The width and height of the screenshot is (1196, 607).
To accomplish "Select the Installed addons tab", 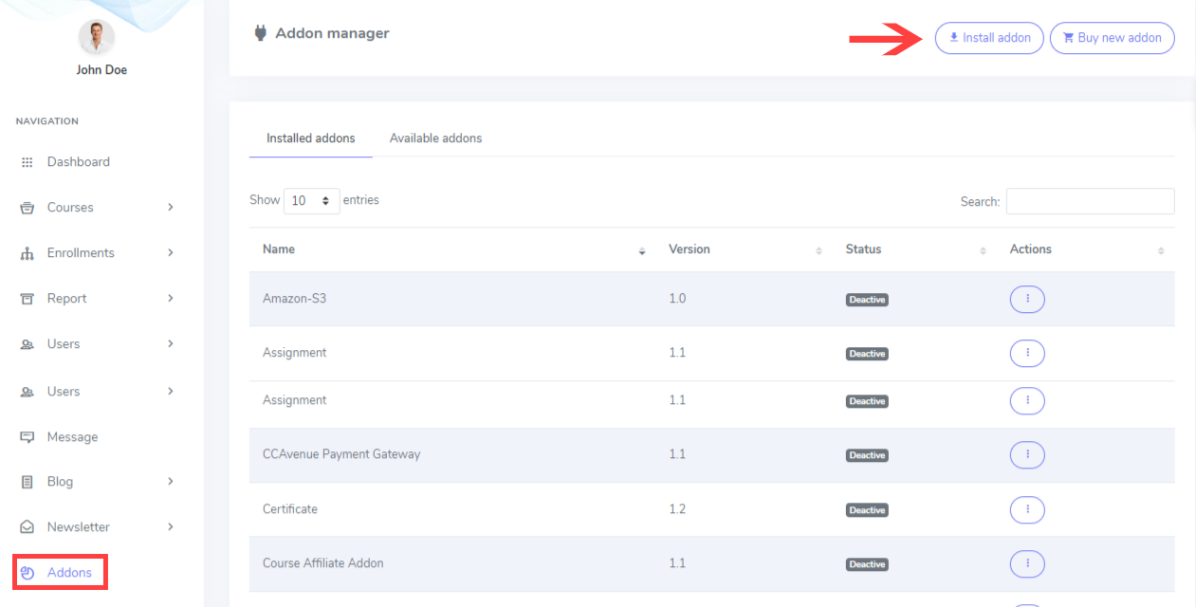I will tap(310, 138).
